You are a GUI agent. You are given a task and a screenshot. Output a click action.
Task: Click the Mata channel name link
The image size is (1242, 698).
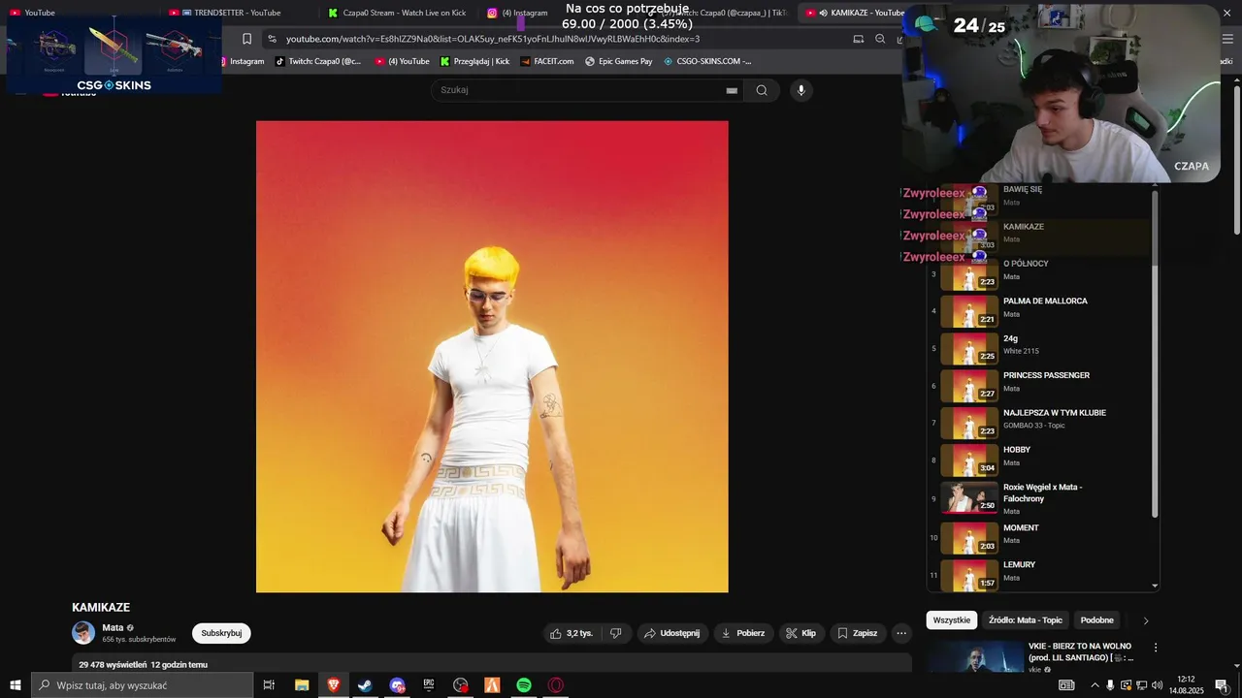click(x=113, y=627)
